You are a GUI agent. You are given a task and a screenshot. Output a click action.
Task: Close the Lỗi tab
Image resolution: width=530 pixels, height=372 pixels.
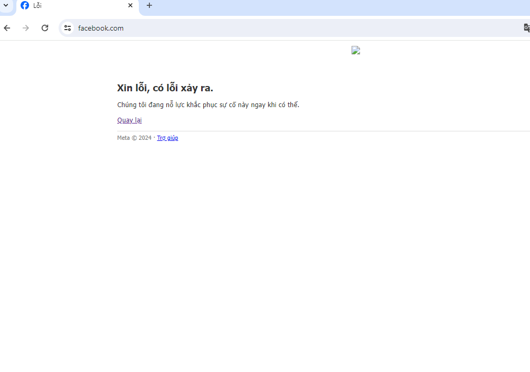[x=130, y=5]
